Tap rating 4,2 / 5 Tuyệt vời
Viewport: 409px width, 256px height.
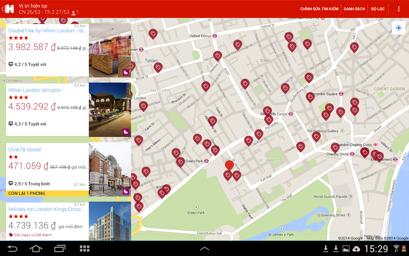click(27, 64)
